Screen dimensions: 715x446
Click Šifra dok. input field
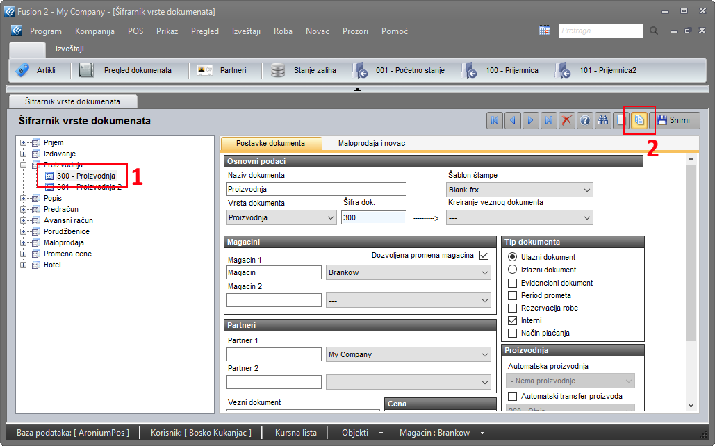[373, 217]
